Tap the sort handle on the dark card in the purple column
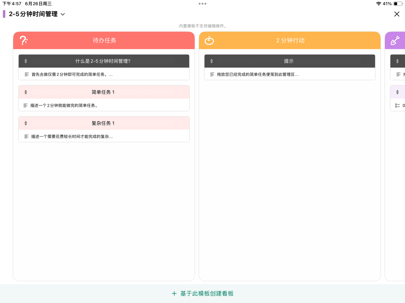This screenshot has width=405, height=303. (398, 61)
